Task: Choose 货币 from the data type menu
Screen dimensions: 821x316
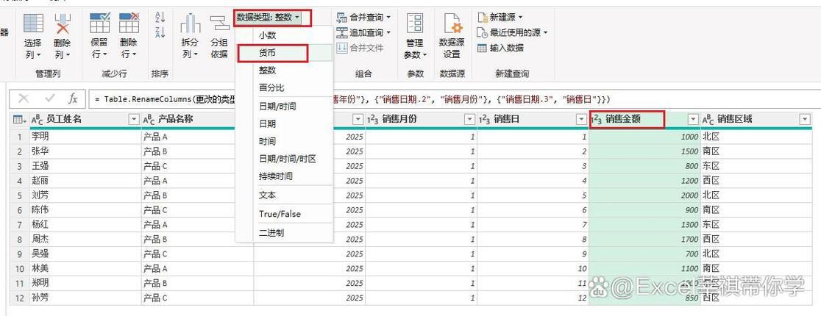Action: [284, 53]
